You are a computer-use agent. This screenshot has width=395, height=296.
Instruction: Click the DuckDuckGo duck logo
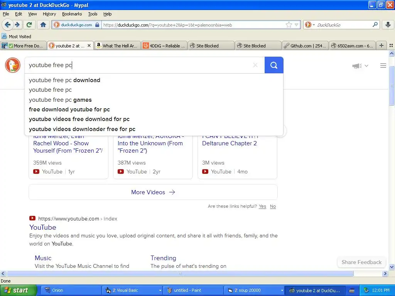pos(13,65)
